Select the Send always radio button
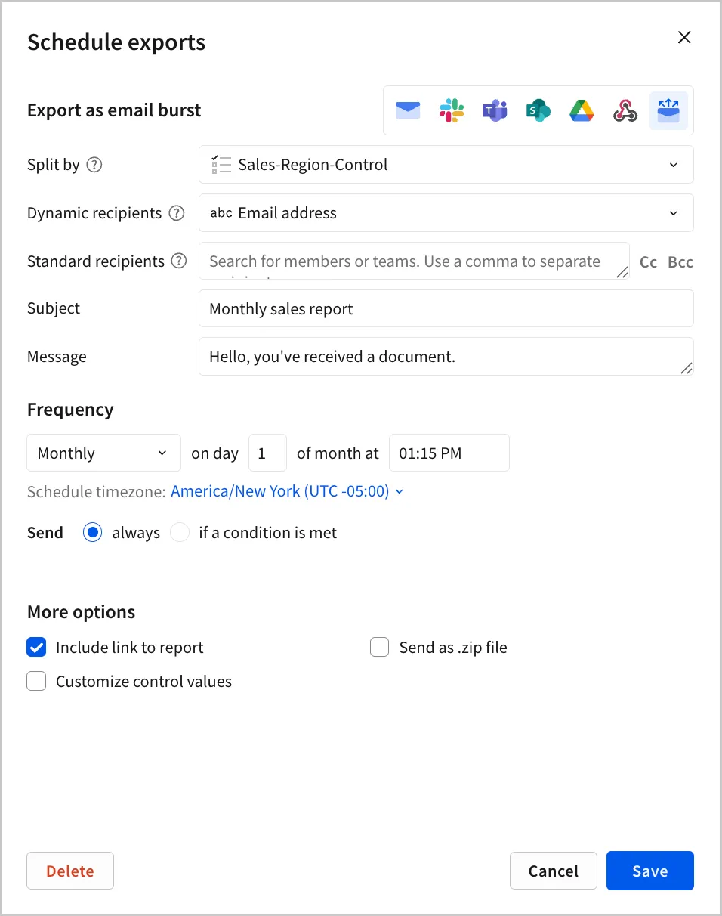Screen dimensions: 722x916 (x=93, y=533)
